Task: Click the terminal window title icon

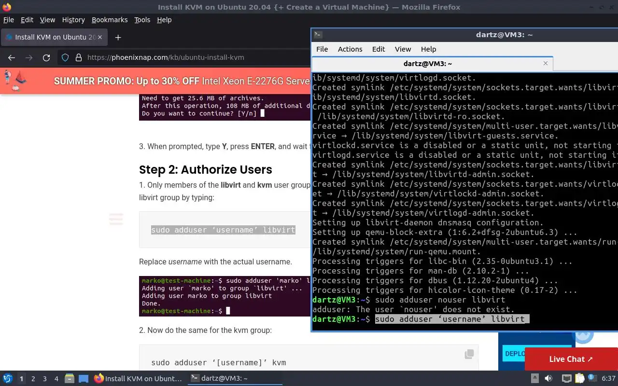Action: coord(318,35)
